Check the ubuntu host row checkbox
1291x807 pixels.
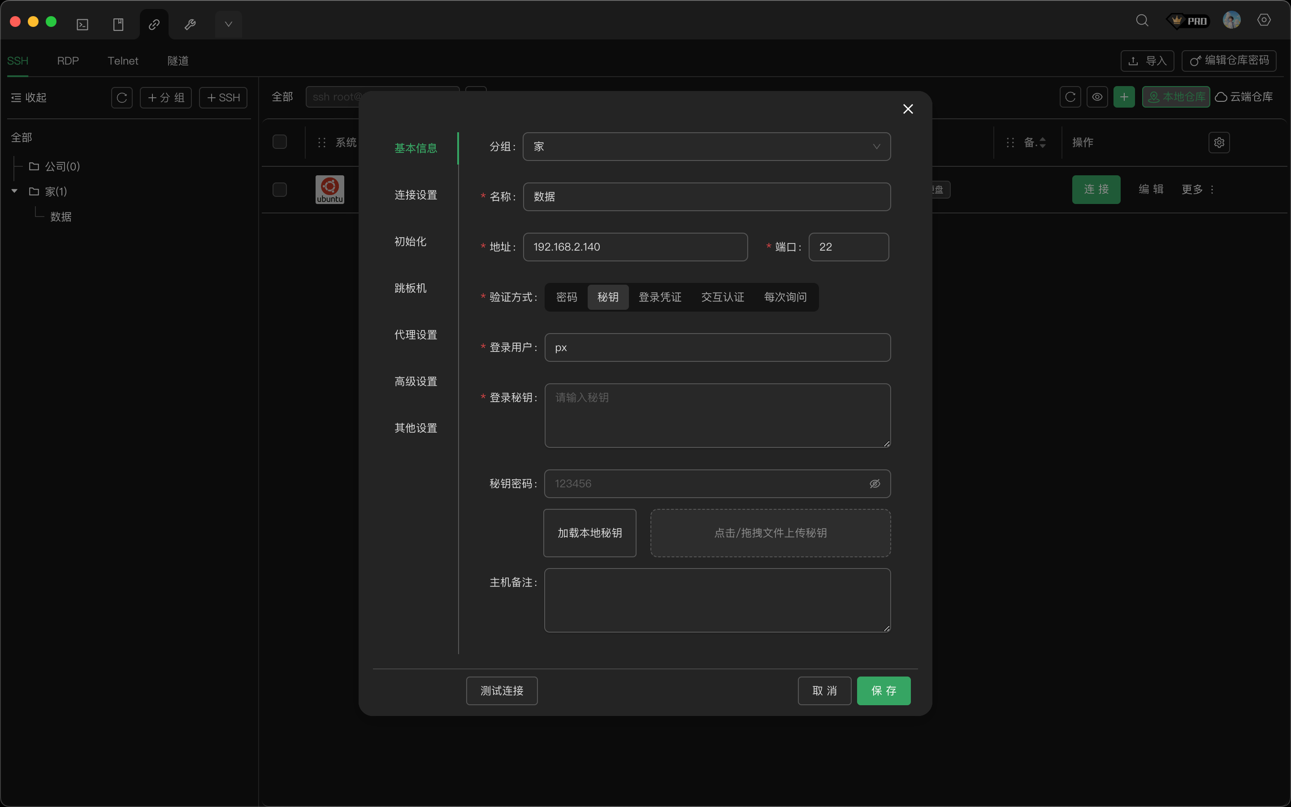(x=280, y=190)
